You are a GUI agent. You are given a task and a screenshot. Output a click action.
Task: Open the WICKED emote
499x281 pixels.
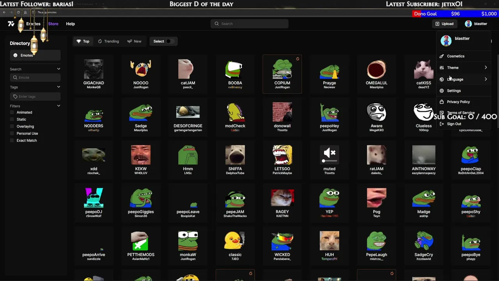click(282, 246)
